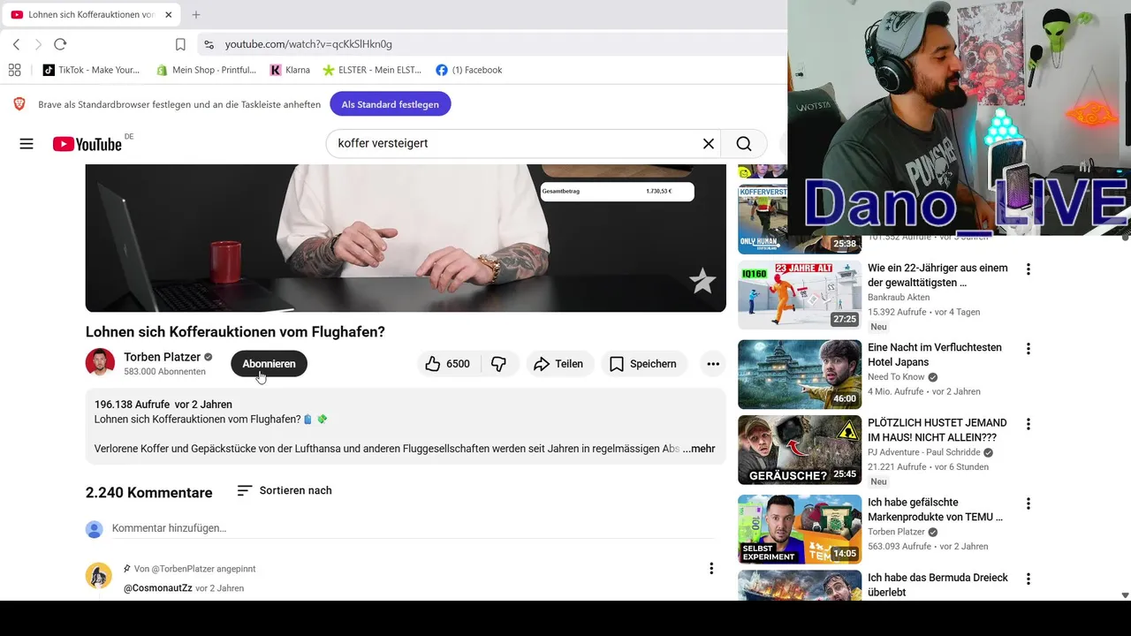View site information icon in address bar
This screenshot has height=636, width=1131.
pyautogui.click(x=208, y=44)
